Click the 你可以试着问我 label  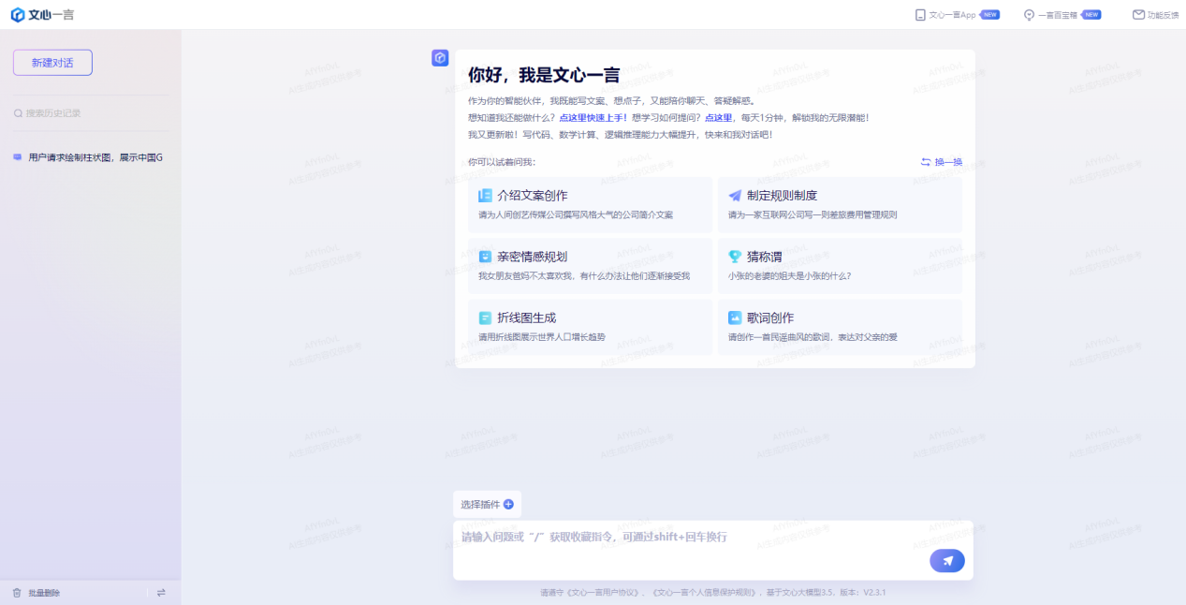point(502,162)
